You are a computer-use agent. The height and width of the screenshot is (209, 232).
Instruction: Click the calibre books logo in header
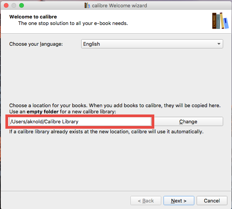tap(220, 21)
